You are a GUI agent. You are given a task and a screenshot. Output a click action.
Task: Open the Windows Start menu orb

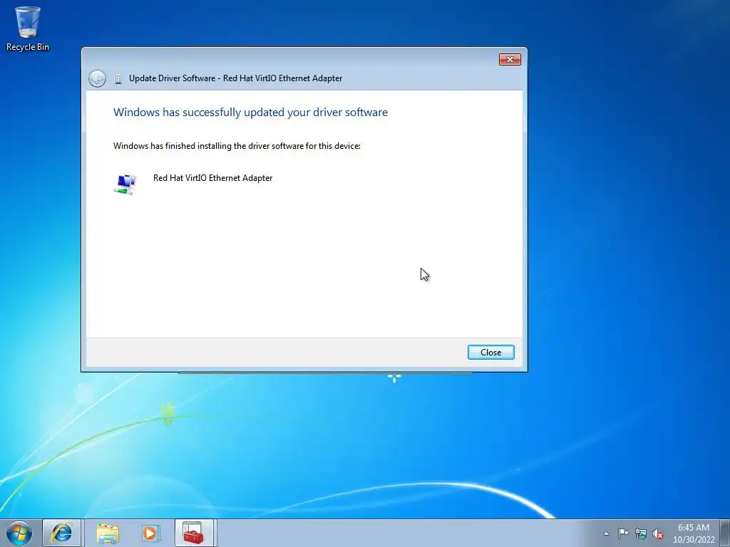[19, 533]
